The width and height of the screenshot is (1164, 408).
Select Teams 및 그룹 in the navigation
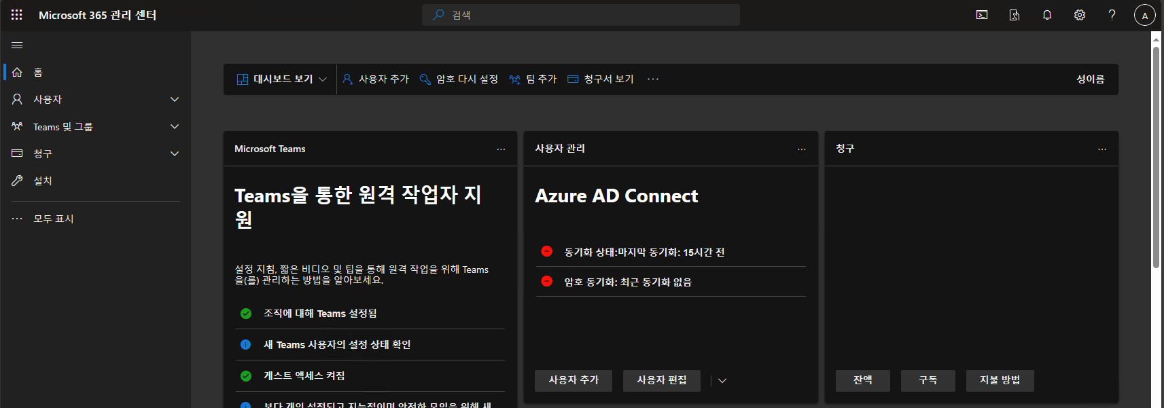(x=95, y=126)
